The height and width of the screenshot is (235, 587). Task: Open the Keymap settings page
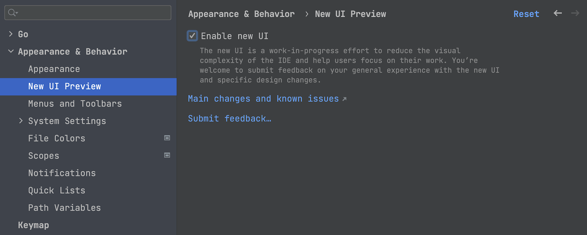[33, 225]
